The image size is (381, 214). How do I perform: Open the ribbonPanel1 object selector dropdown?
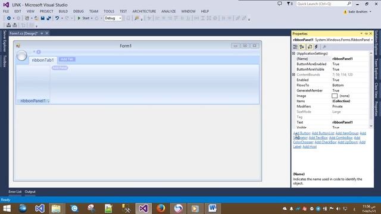371,40
